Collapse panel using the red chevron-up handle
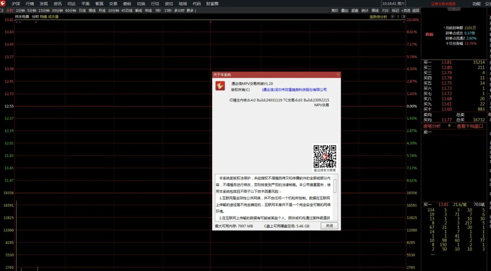 pyautogui.click(x=453, y=9)
